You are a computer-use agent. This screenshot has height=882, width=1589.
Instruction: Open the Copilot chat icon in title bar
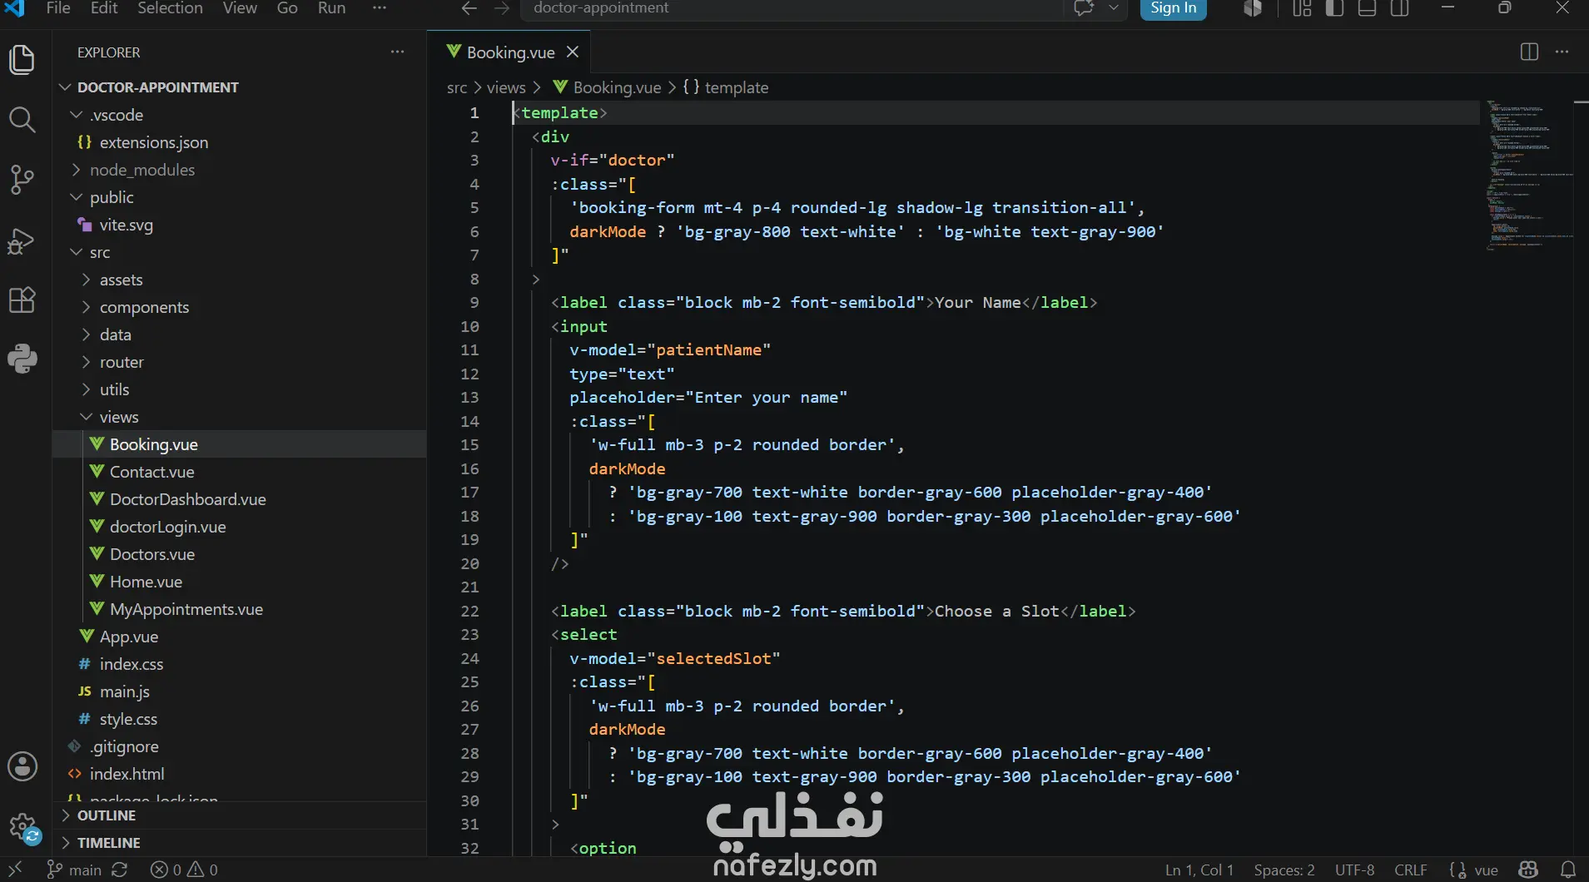[x=1083, y=8]
